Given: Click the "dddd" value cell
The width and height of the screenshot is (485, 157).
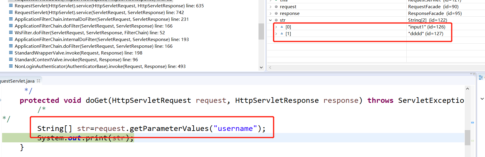Looking at the screenshot, I should pyautogui.click(x=425, y=33).
